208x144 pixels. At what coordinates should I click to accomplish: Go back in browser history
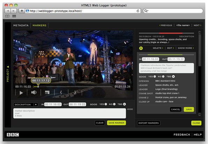click(8, 11)
